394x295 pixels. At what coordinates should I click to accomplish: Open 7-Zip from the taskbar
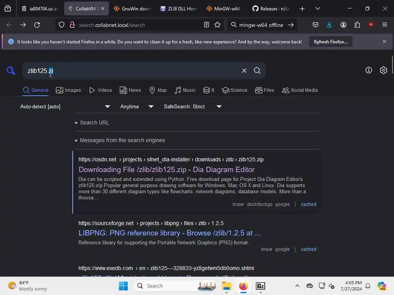260,286
